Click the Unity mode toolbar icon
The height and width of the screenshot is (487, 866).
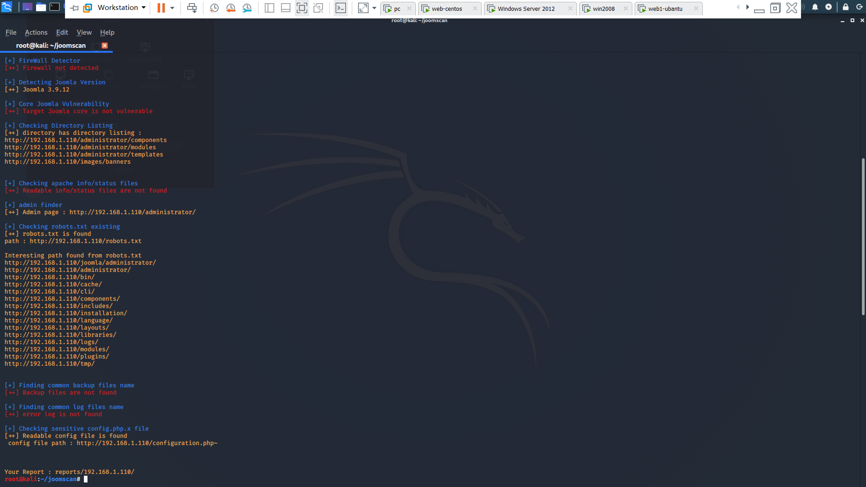pos(318,8)
